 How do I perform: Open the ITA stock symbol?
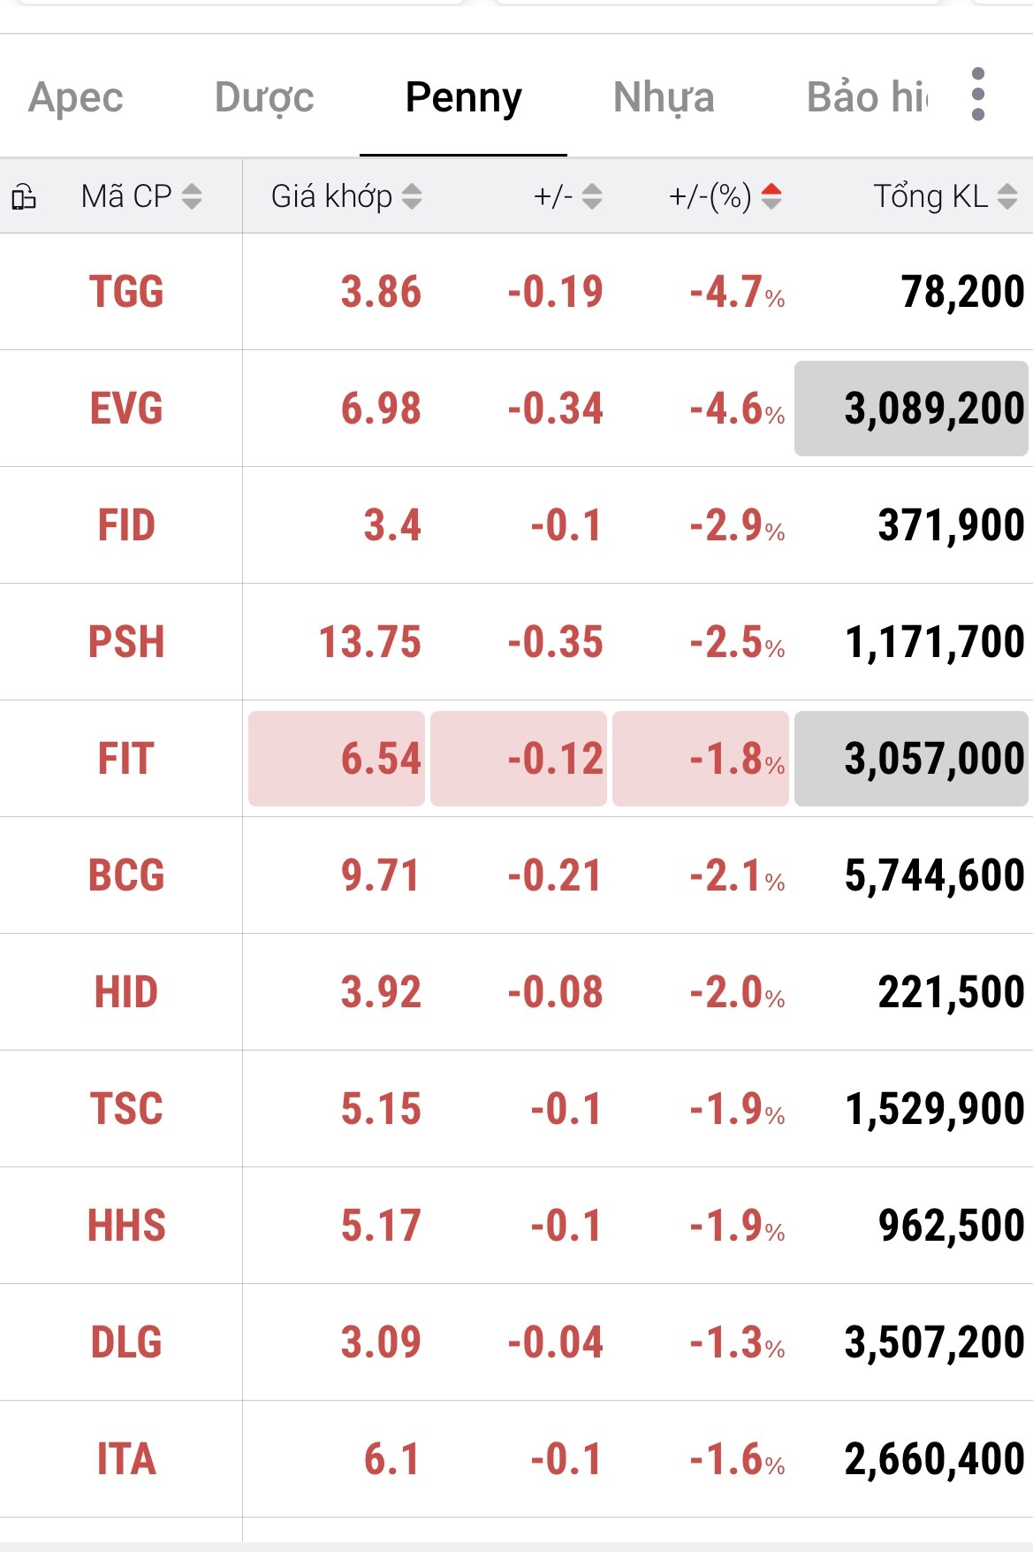126,1459
